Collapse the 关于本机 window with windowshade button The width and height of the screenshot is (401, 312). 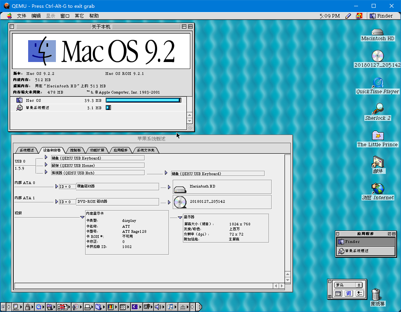[190, 27]
